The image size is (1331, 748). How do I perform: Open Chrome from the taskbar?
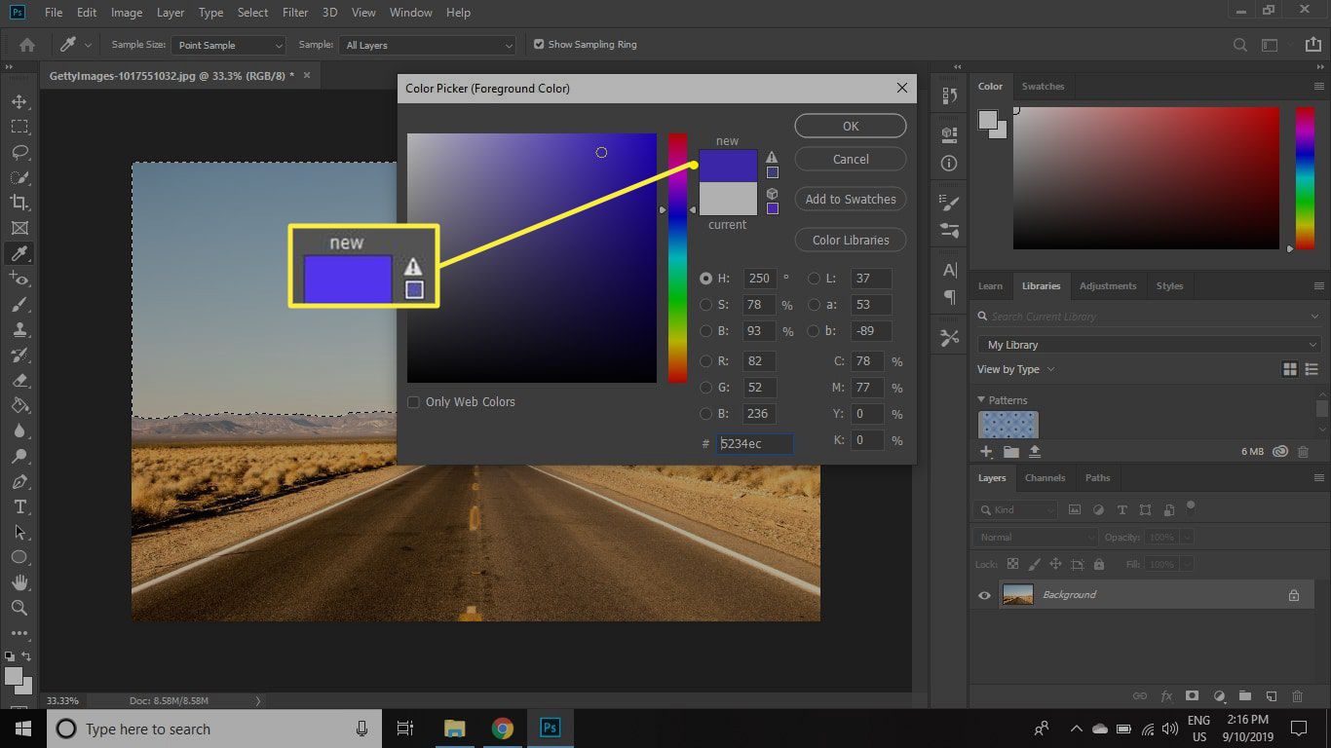(503, 729)
